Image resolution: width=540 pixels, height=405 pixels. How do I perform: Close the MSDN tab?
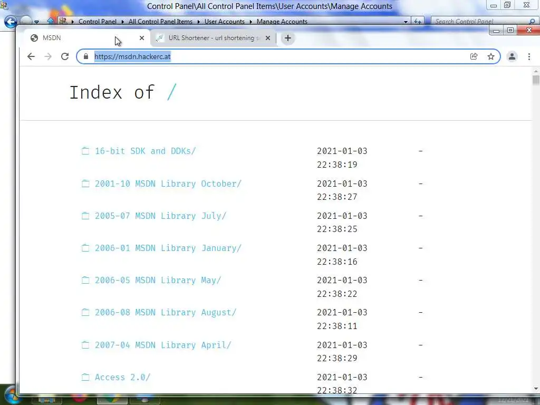pos(141,38)
